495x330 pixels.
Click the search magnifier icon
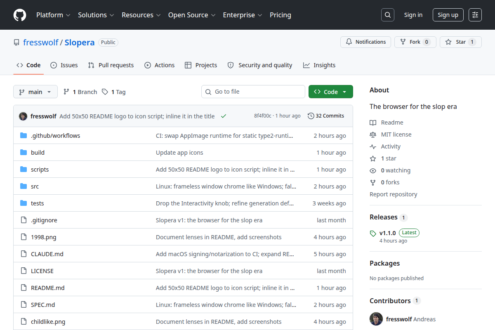tap(387, 15)
